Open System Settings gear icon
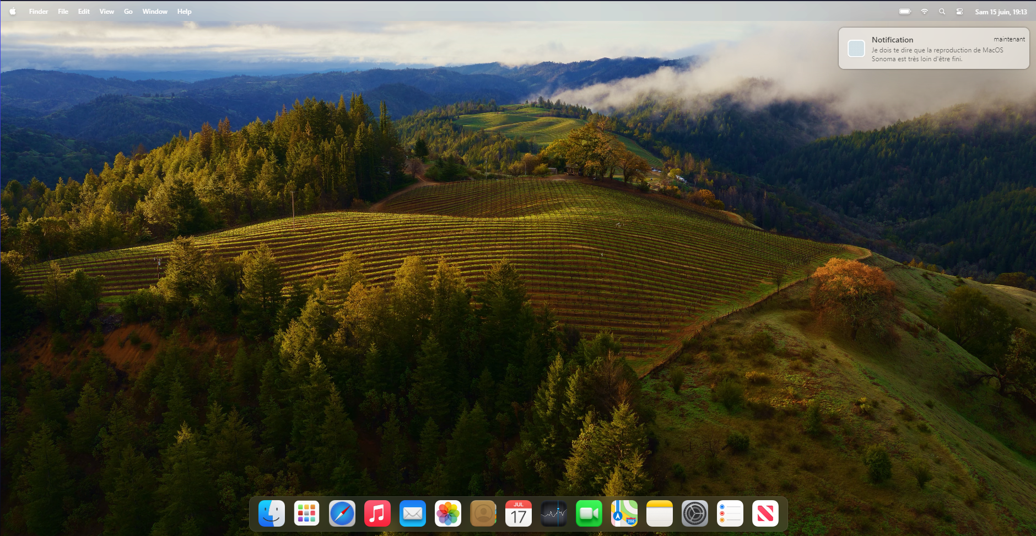 [695, 514]
